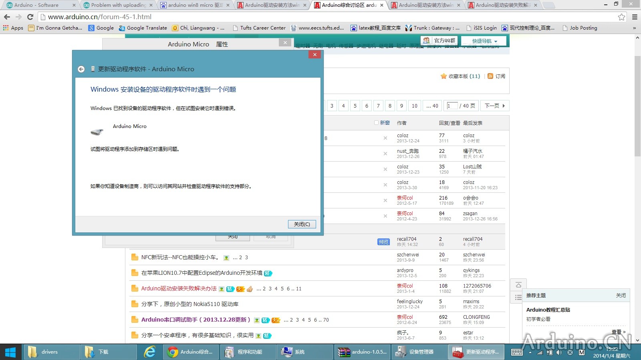641x360 pixels.
Task: Click list view icon on right sidebar
Action: (518, 297)
